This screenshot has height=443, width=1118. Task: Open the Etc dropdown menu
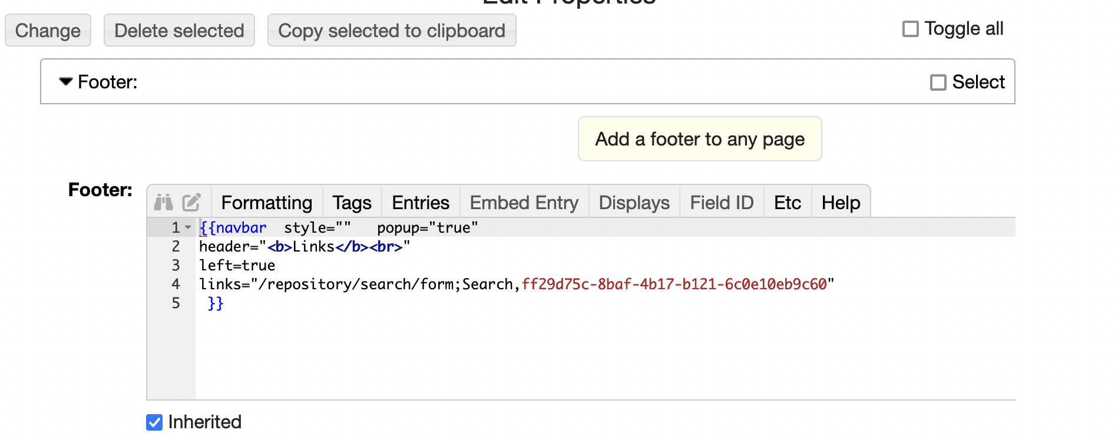(787, 203)
